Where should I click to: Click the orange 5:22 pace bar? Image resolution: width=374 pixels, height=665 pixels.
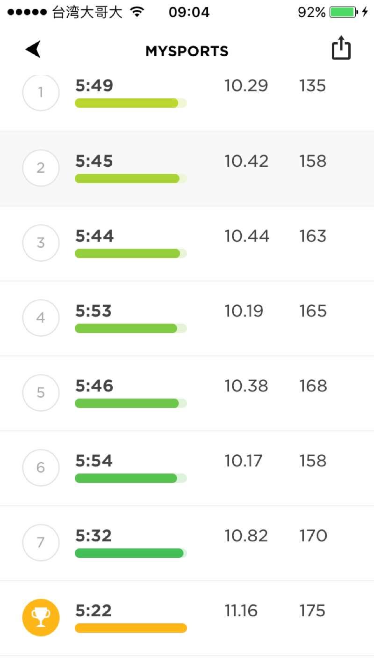tap(130, 628)
